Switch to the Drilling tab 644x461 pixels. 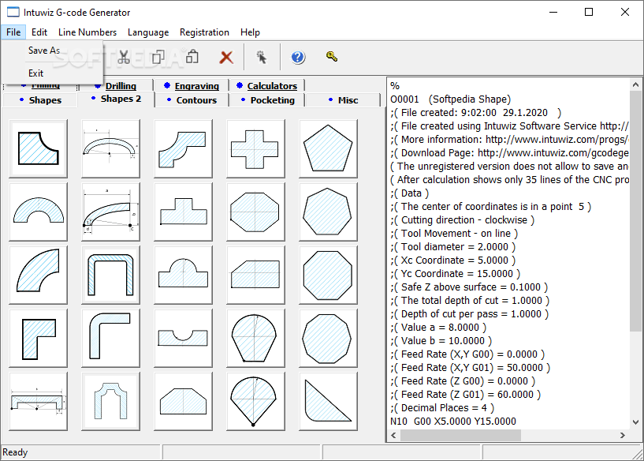116,86
